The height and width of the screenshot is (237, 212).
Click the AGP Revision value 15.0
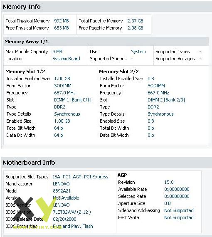(169, 182)
